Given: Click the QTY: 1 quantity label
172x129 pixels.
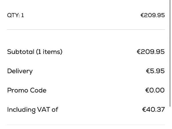Looking at the screenshot, I should coord(15,15).
